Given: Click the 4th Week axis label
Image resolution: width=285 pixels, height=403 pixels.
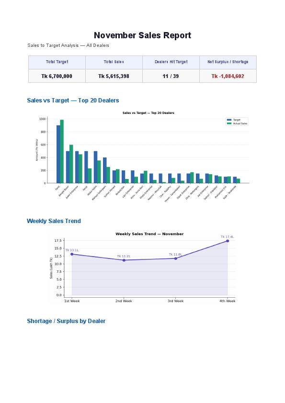Looking at the screenshot, I should (228, 301).
